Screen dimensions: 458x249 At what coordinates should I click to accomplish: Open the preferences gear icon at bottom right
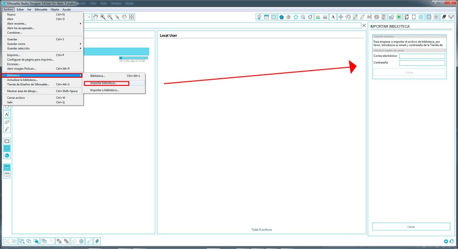click(446, 241)
